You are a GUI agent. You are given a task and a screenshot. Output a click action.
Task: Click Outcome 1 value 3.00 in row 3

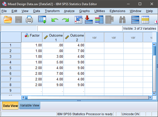coord(53,57)
